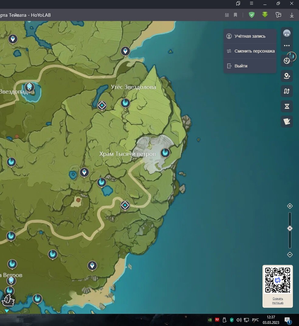Select the Statue of Seven in Звездопадов lake
Viewport: 299px width, 326px height.
[30, 87]
